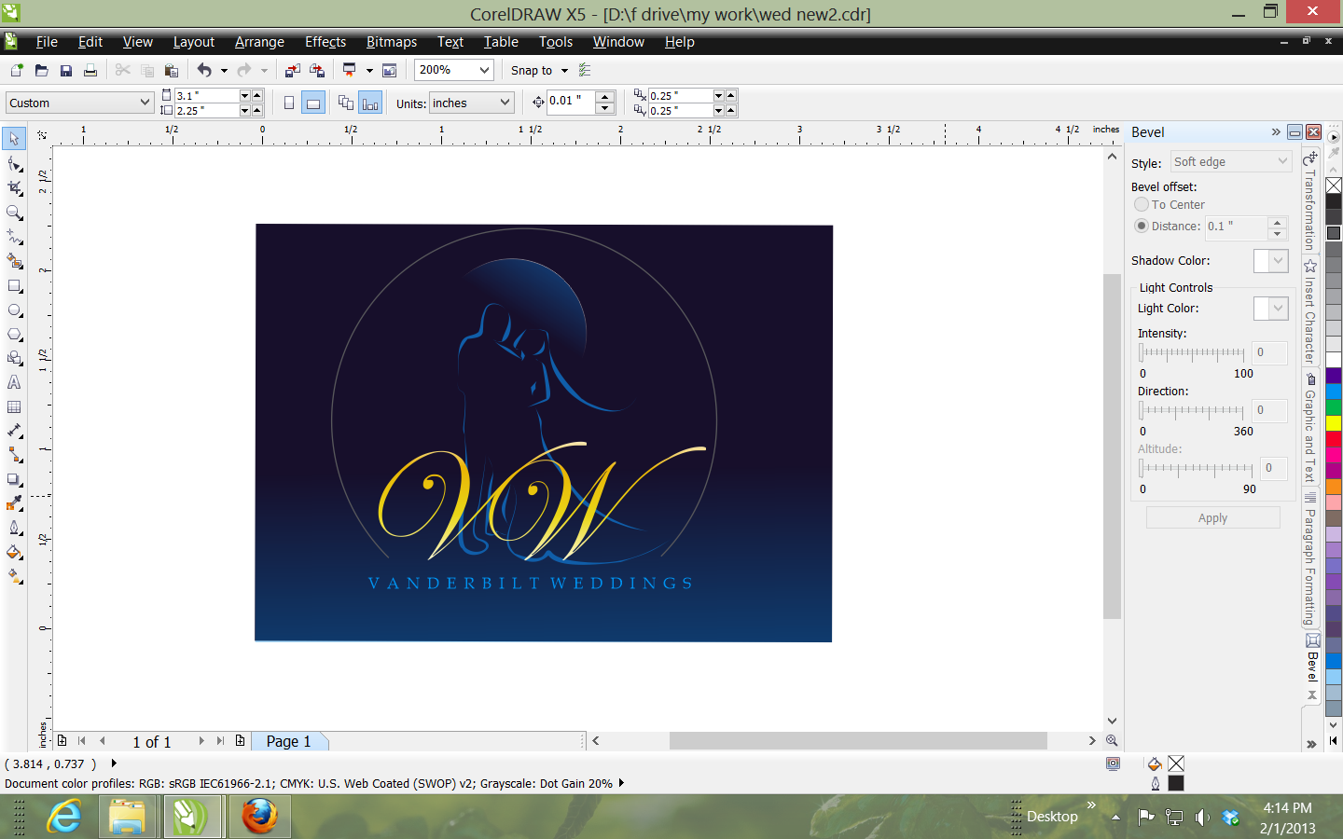Open the bevel Style dropdown

click(1230, 161)
